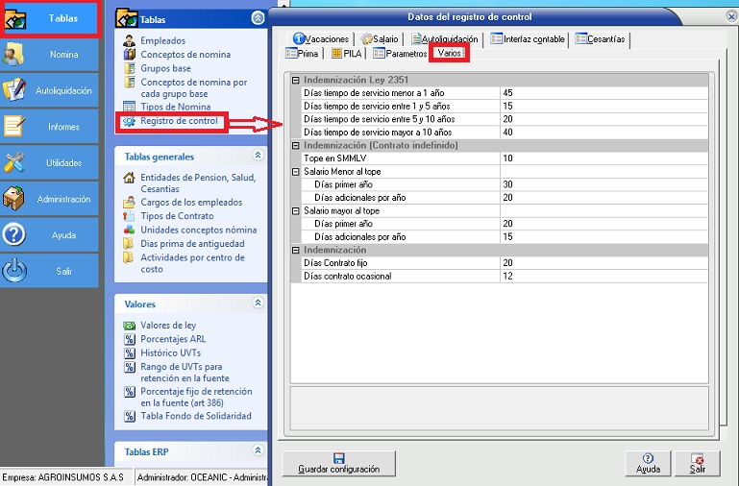
Task: Switch to the Vacaciones tab
Action: [321, 39]
